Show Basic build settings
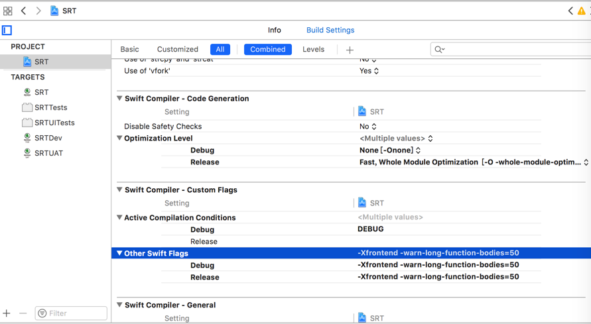591x324 pixels. click(130, 50)
